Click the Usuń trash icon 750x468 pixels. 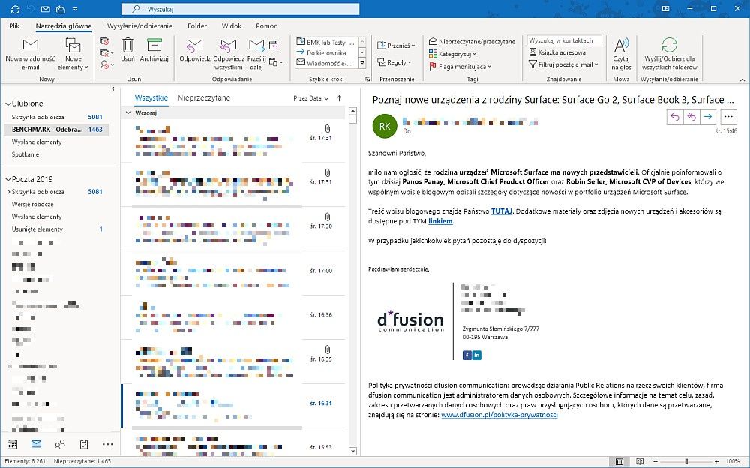pos(127,46)
